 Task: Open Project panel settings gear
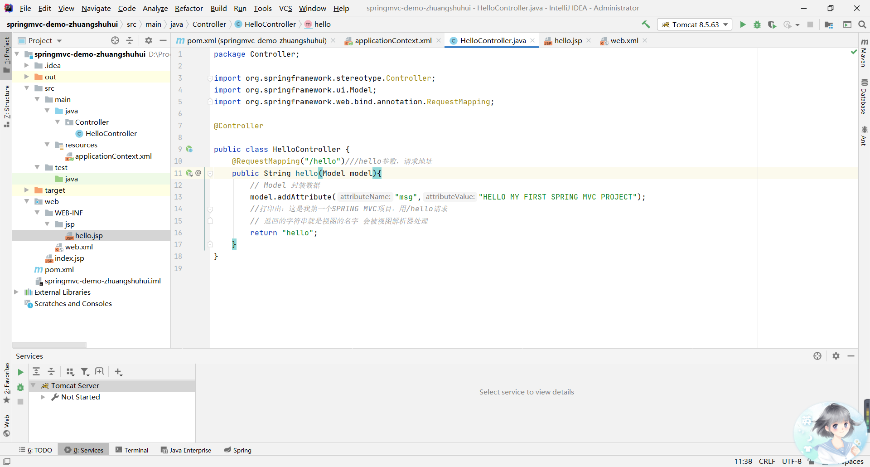149,40
